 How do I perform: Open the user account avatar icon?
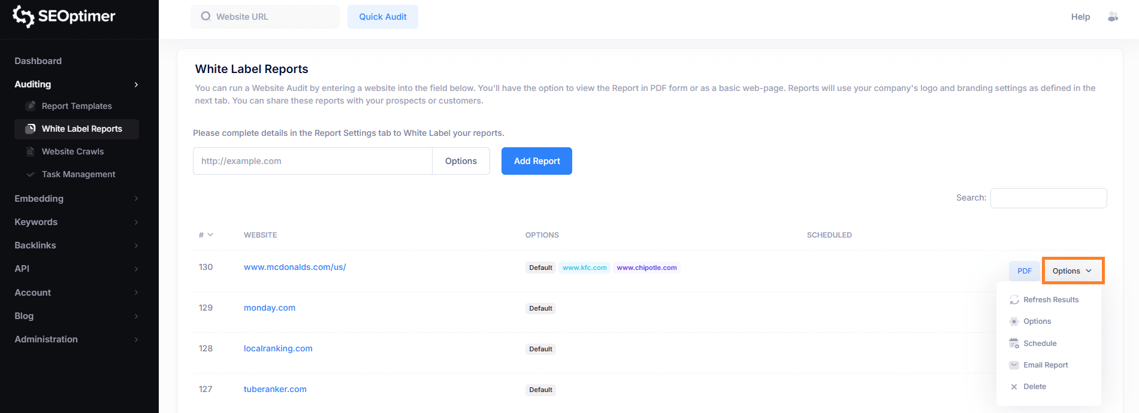coord(1113,17)
